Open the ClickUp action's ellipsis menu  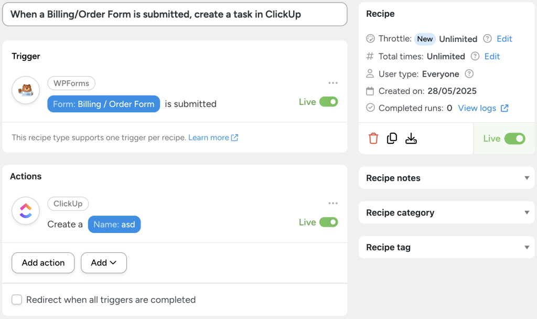[x=333, y=204]
